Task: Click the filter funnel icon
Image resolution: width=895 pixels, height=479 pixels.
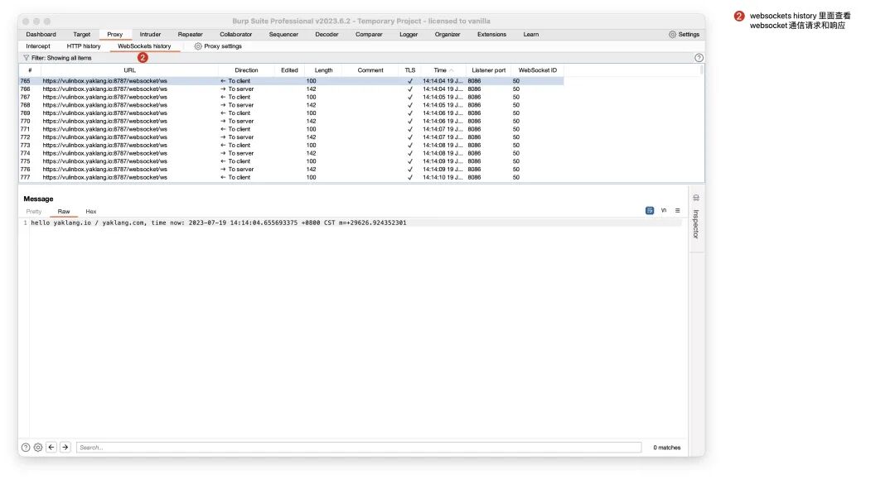Action: tap(27, 58)
